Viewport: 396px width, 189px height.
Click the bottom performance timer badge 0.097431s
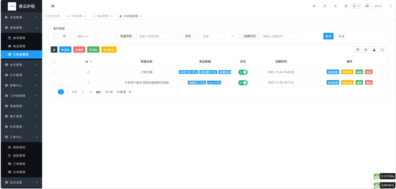tap(385, 186)
